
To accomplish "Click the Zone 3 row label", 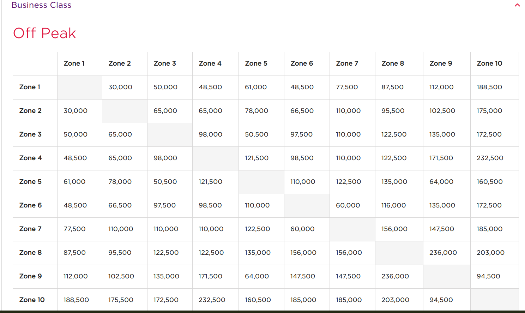I will coord(30,134).
